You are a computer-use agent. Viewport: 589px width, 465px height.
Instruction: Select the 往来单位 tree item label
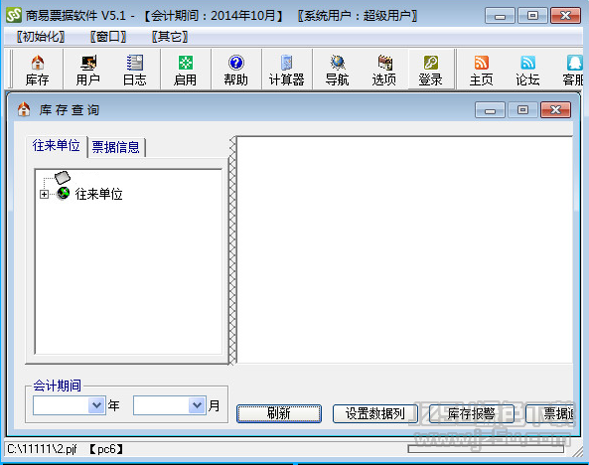(98, 194)
